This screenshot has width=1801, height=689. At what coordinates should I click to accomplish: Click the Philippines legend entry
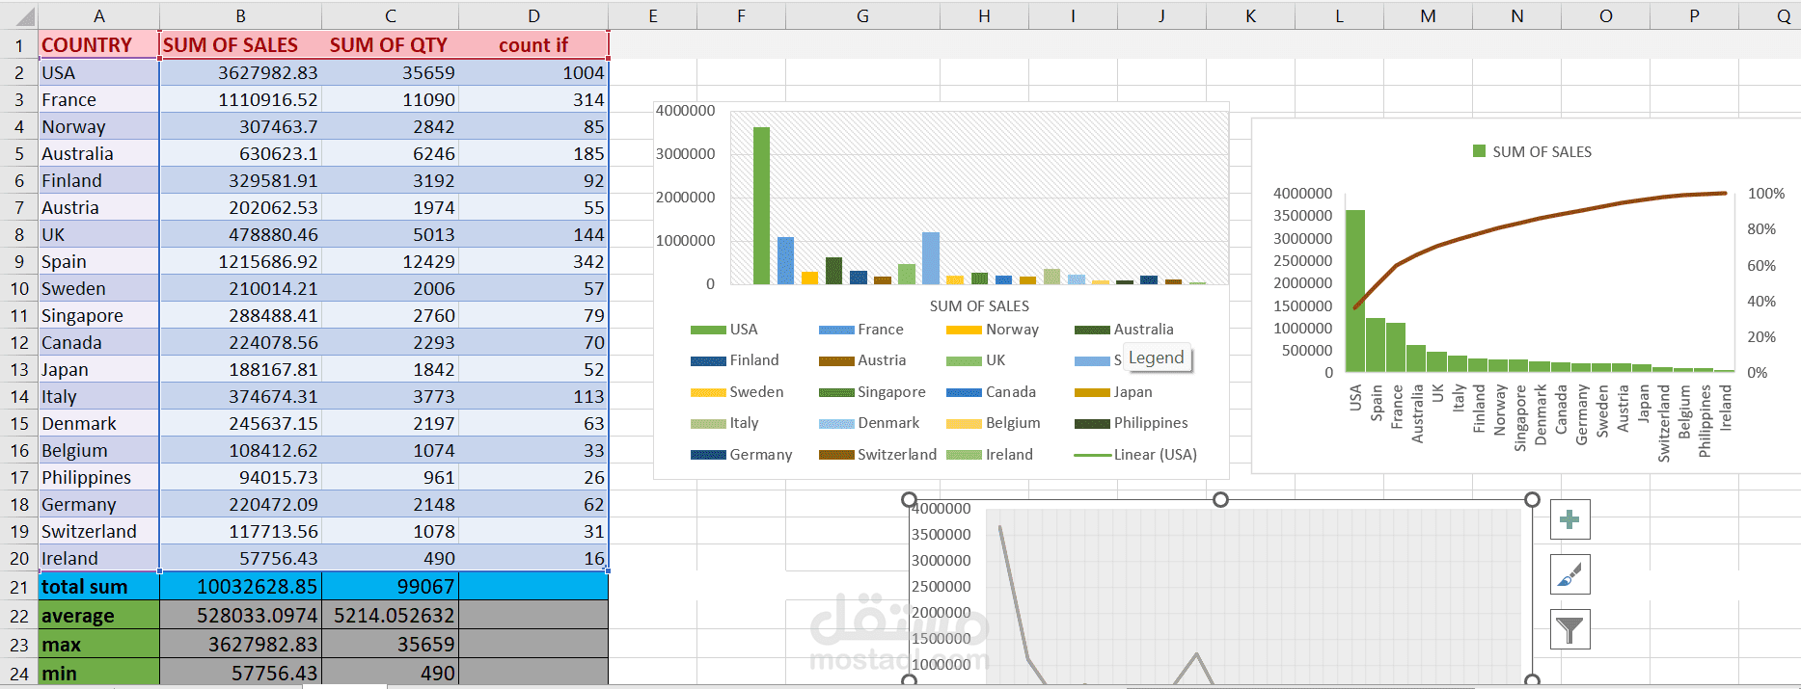(1132, 423)
